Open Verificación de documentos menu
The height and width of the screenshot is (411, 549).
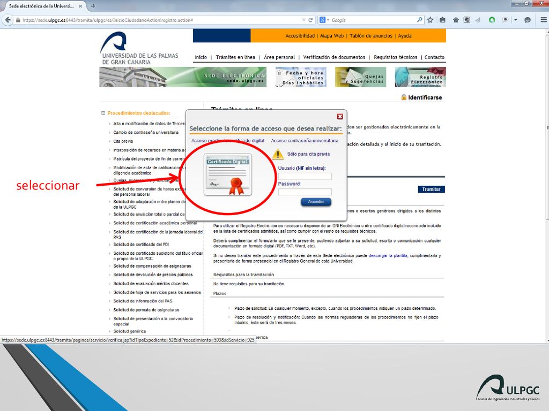coord(334,57)
